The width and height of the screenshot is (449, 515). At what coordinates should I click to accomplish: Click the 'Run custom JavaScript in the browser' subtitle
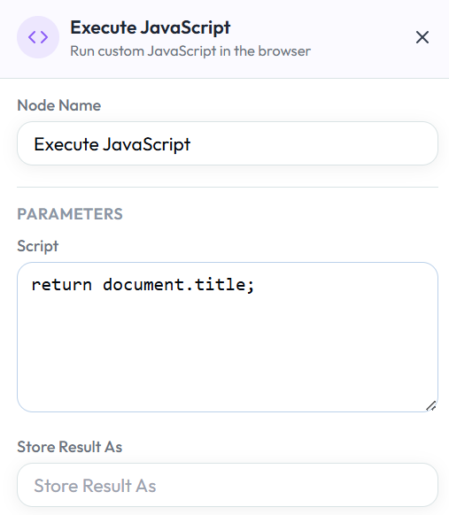190,51
